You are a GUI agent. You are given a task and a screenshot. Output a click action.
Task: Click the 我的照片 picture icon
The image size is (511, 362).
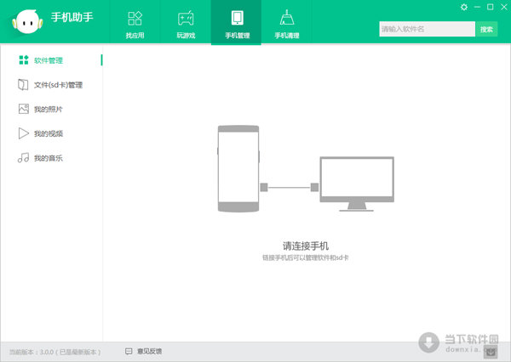(24, 109)
